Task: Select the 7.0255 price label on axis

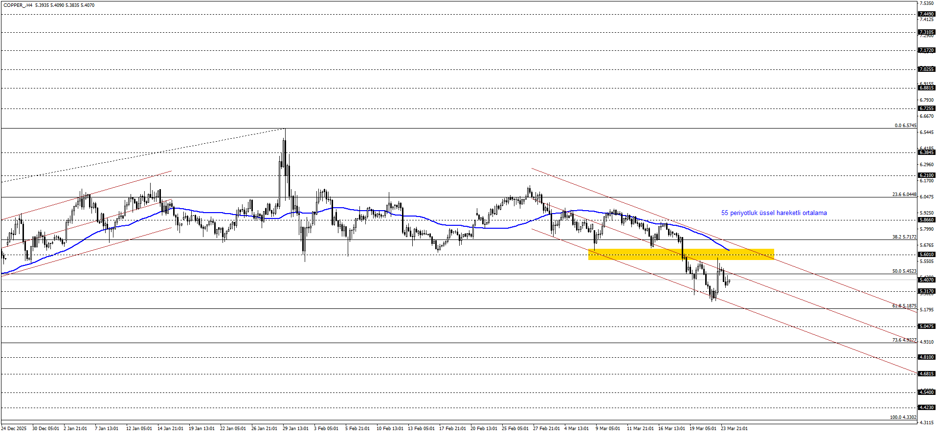Action: pyautogui.click(x=927, y=69)
